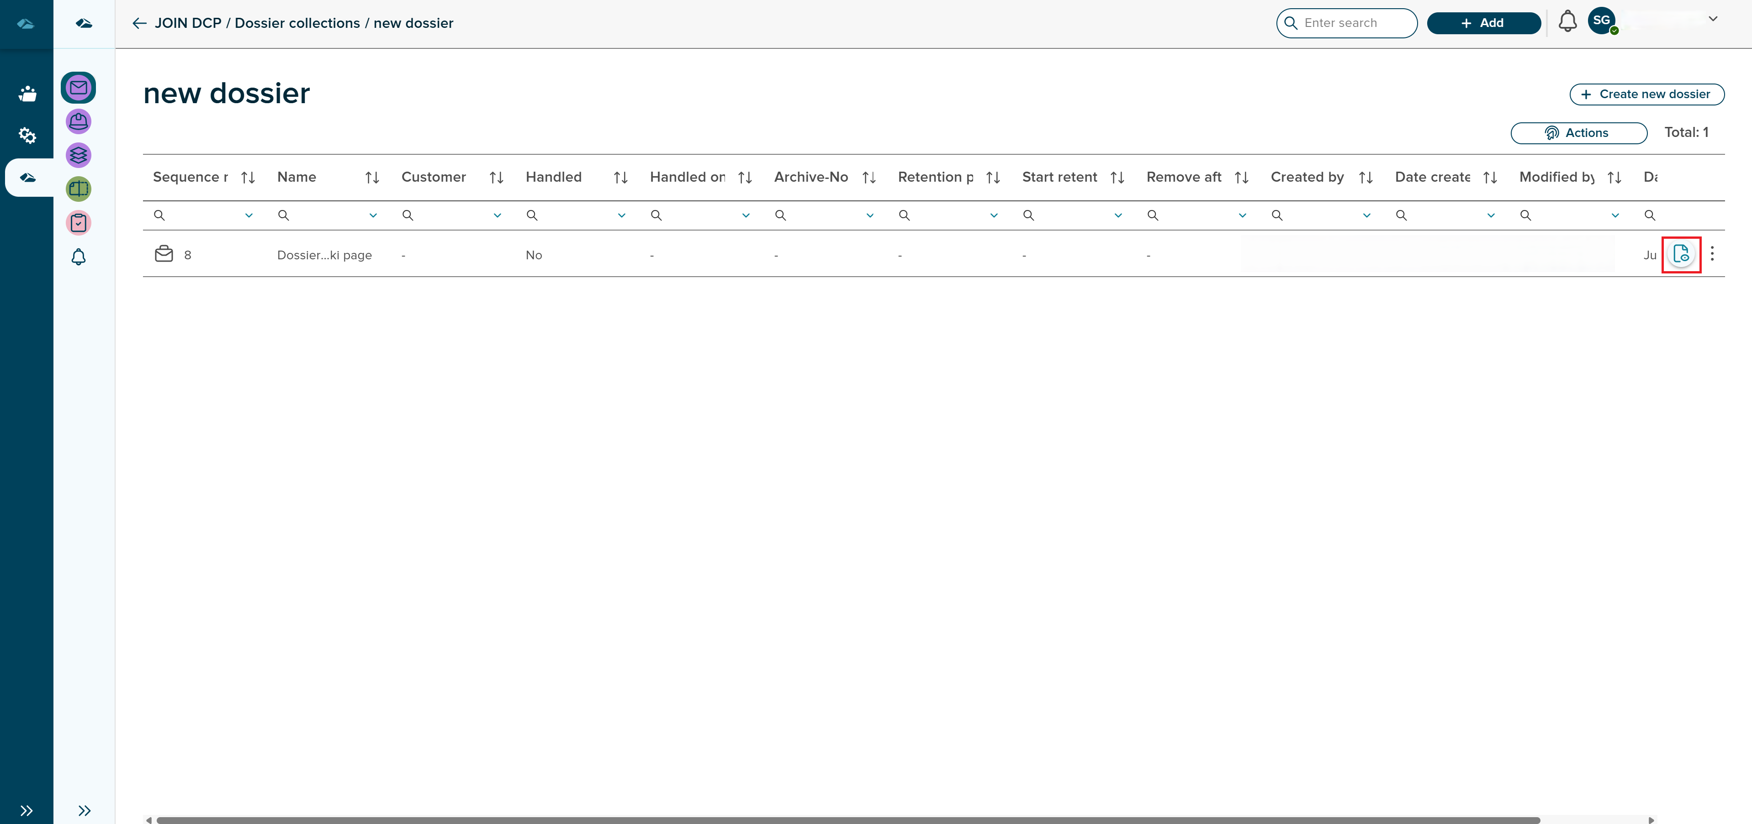Viewport: 1752px width, 824px height.
Task: Expand the Sequence number filter dropdown chevron
Action: [249, 215]
